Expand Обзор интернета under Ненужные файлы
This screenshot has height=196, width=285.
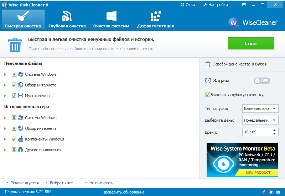tap(5, 85)
